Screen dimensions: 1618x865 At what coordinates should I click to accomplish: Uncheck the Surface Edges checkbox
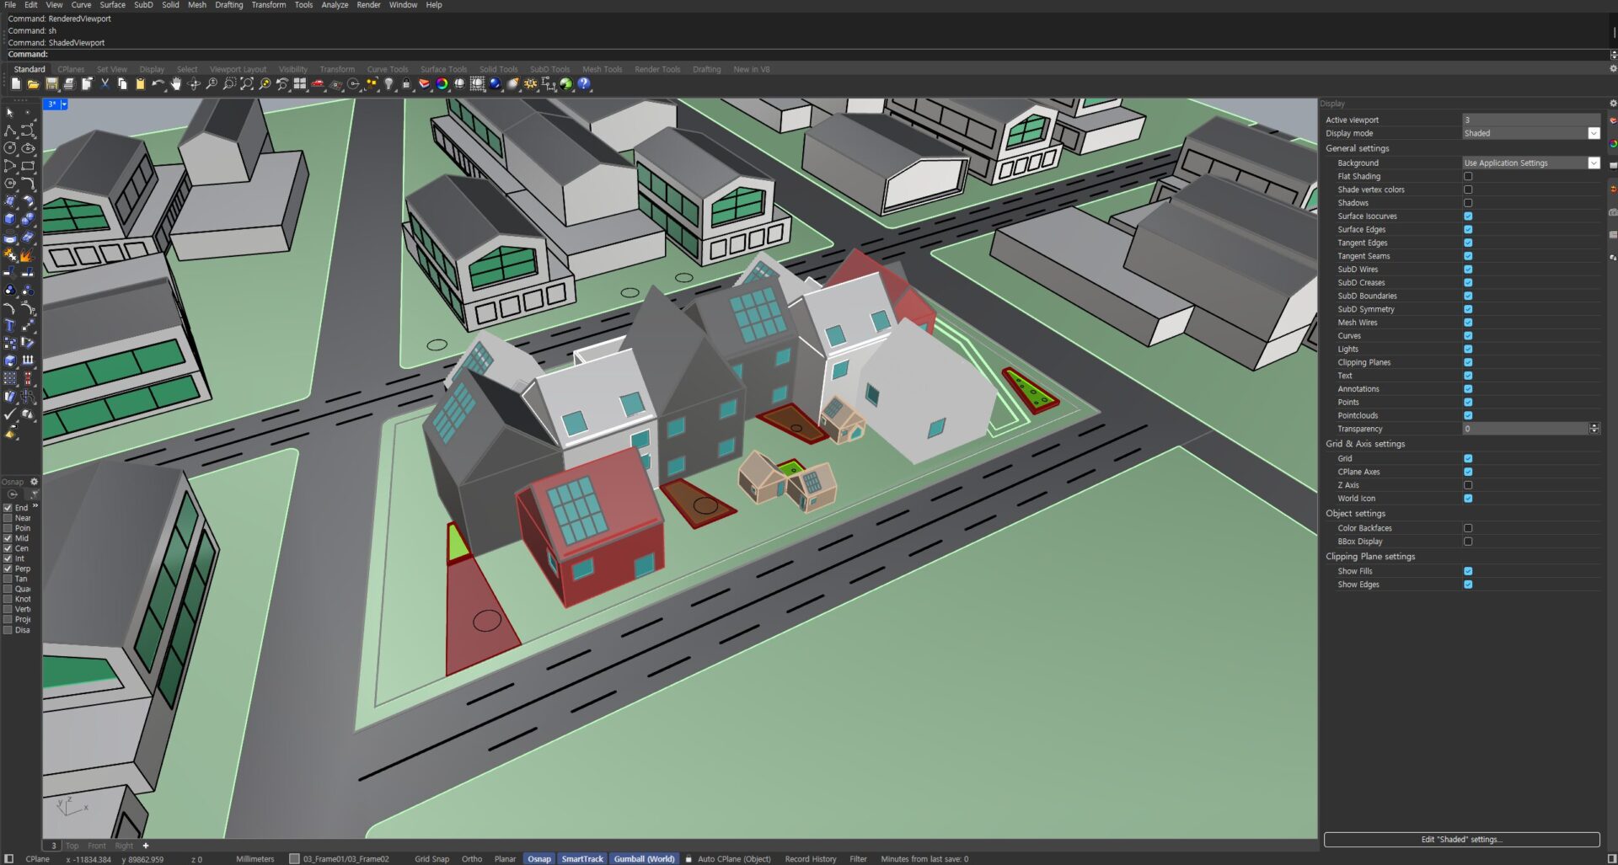[x=1468, y=230]
